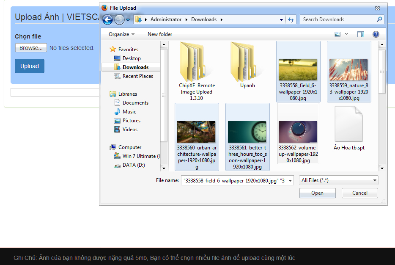Click Browse... button on the upload page
Image resolution: width=395 pixels, height=265 pixels.
click(31, 48)
